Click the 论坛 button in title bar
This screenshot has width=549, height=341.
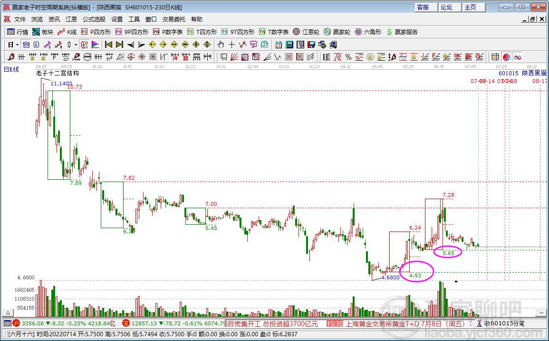450,7
